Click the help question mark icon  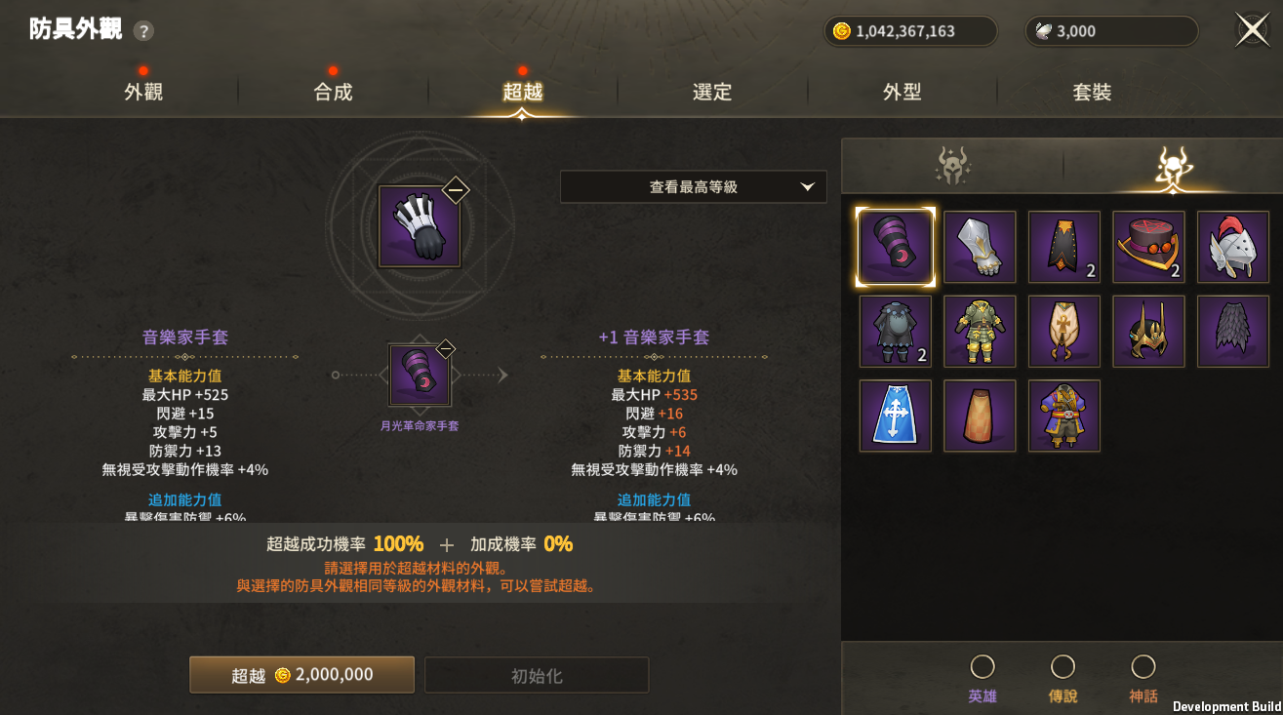pyautogui.click(x=143, y=31)
